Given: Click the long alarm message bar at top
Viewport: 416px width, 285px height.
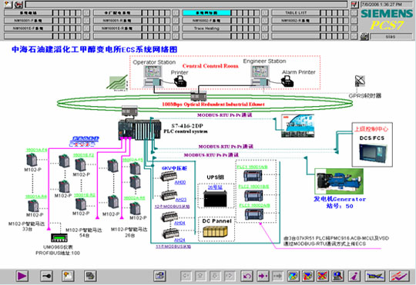Looking at the screenshot, I should click(186, 5).
